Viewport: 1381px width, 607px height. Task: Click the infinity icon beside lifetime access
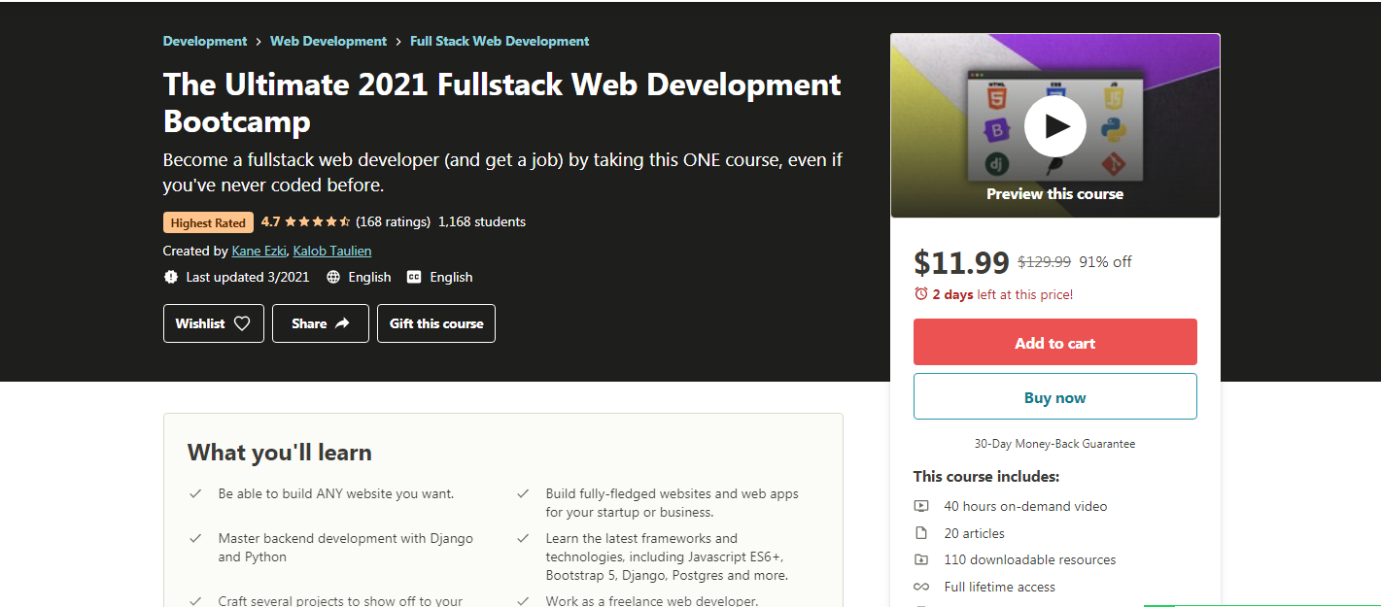pos(921,587)
